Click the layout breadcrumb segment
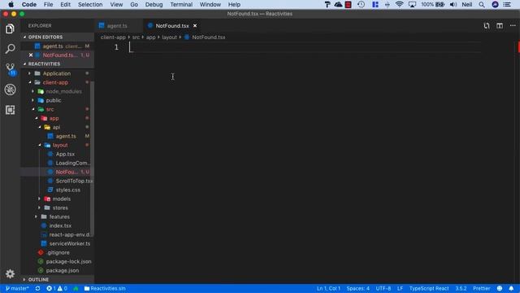This screenshot has height=293, width=520. [x=169, y=37]
